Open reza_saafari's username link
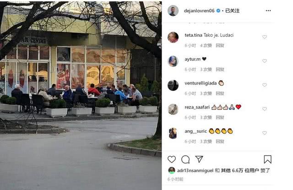 197,107
